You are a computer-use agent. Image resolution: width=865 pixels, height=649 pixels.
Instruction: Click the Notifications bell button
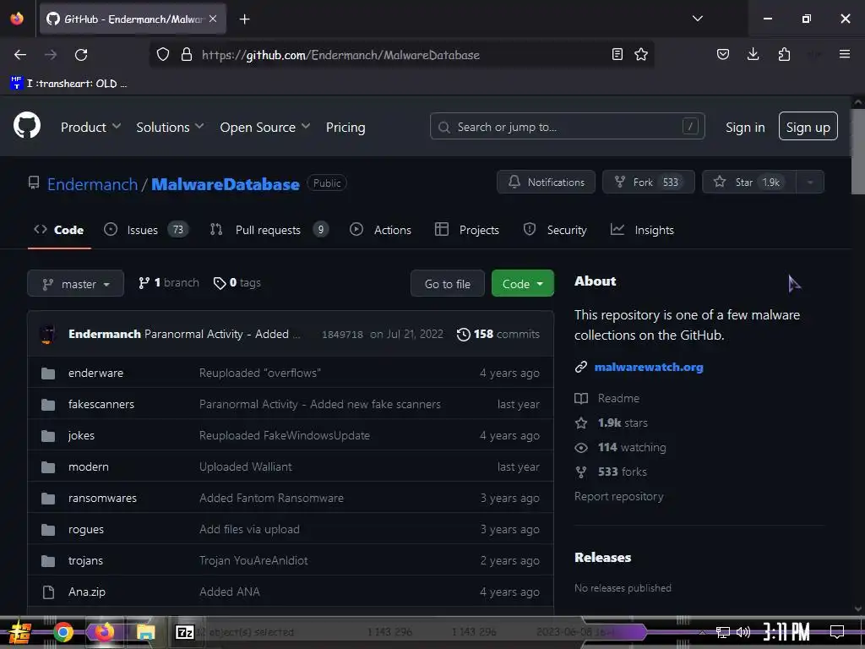click(x=546, y=182)
